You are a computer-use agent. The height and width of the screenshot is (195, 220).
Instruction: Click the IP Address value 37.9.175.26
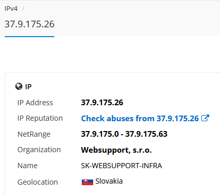[102, 103]
